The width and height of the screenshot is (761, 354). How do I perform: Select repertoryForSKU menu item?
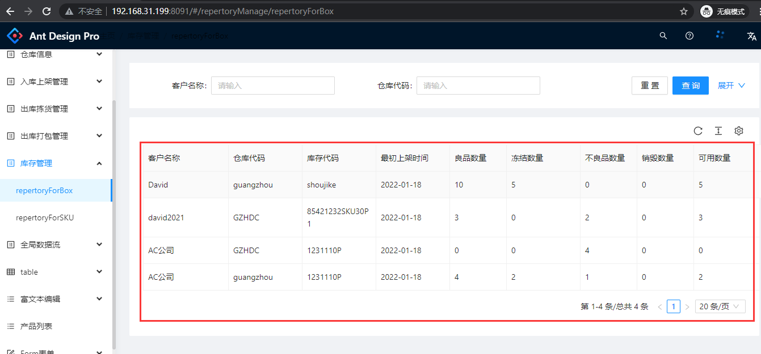click(45, 217)
